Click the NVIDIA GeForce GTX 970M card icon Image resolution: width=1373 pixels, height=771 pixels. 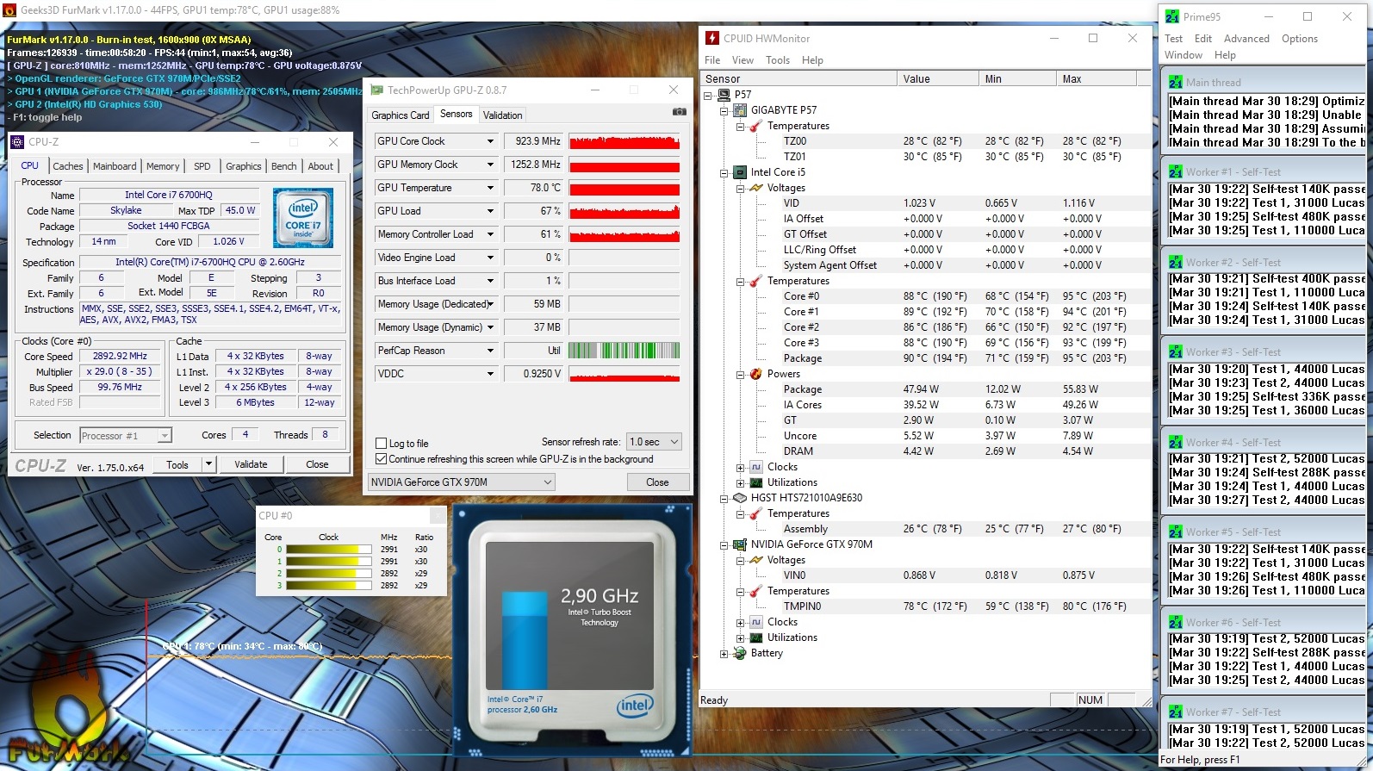(740, 544)
